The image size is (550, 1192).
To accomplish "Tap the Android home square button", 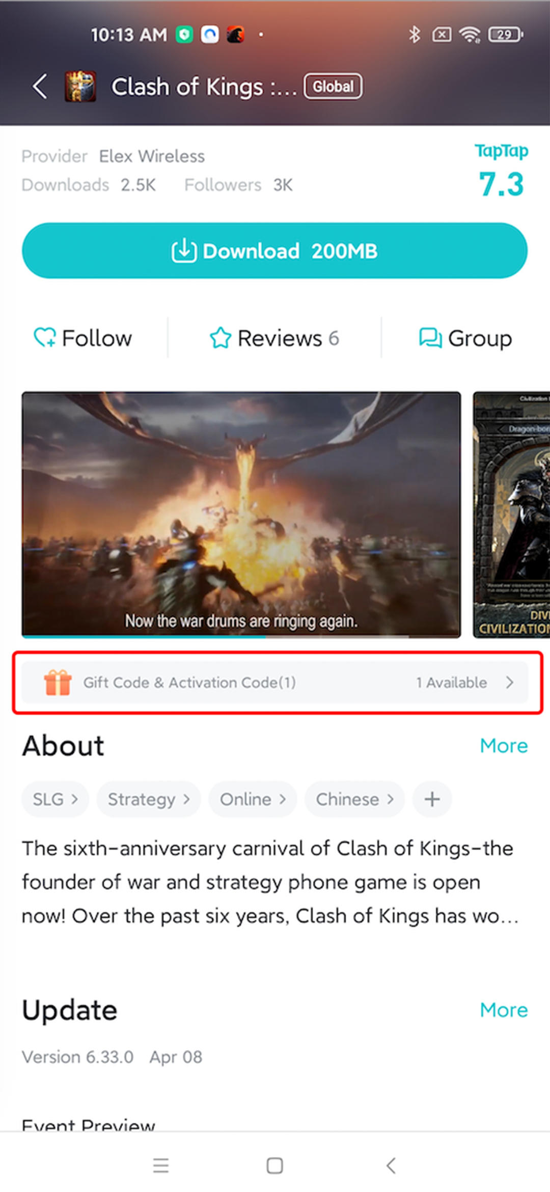I will click(274, 1165).
